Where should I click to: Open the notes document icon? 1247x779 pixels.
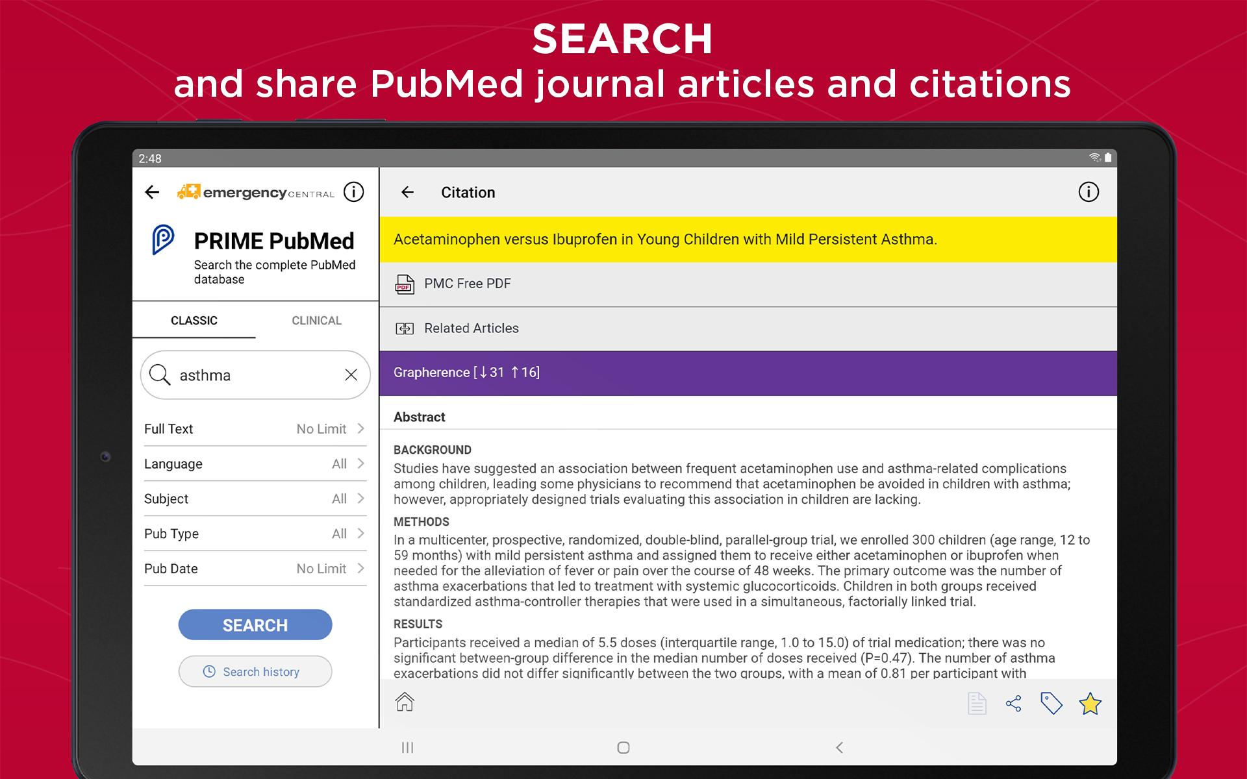pyautogui.click(x=977, y=704)
